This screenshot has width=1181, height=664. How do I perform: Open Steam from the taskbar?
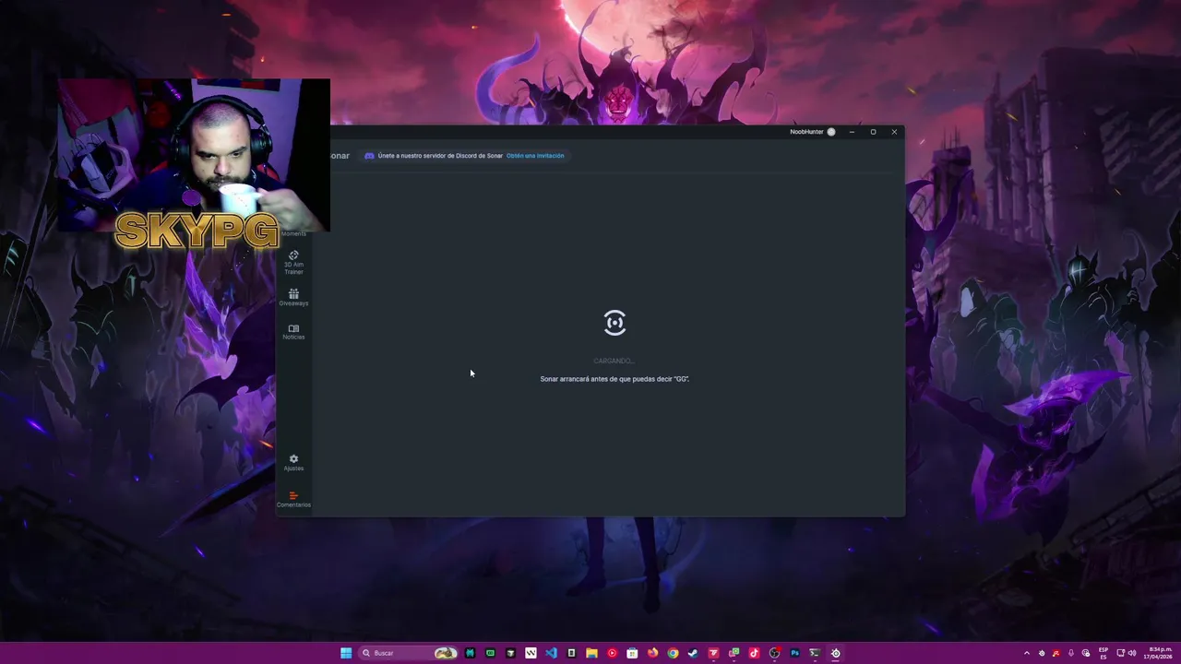point(693,653)
